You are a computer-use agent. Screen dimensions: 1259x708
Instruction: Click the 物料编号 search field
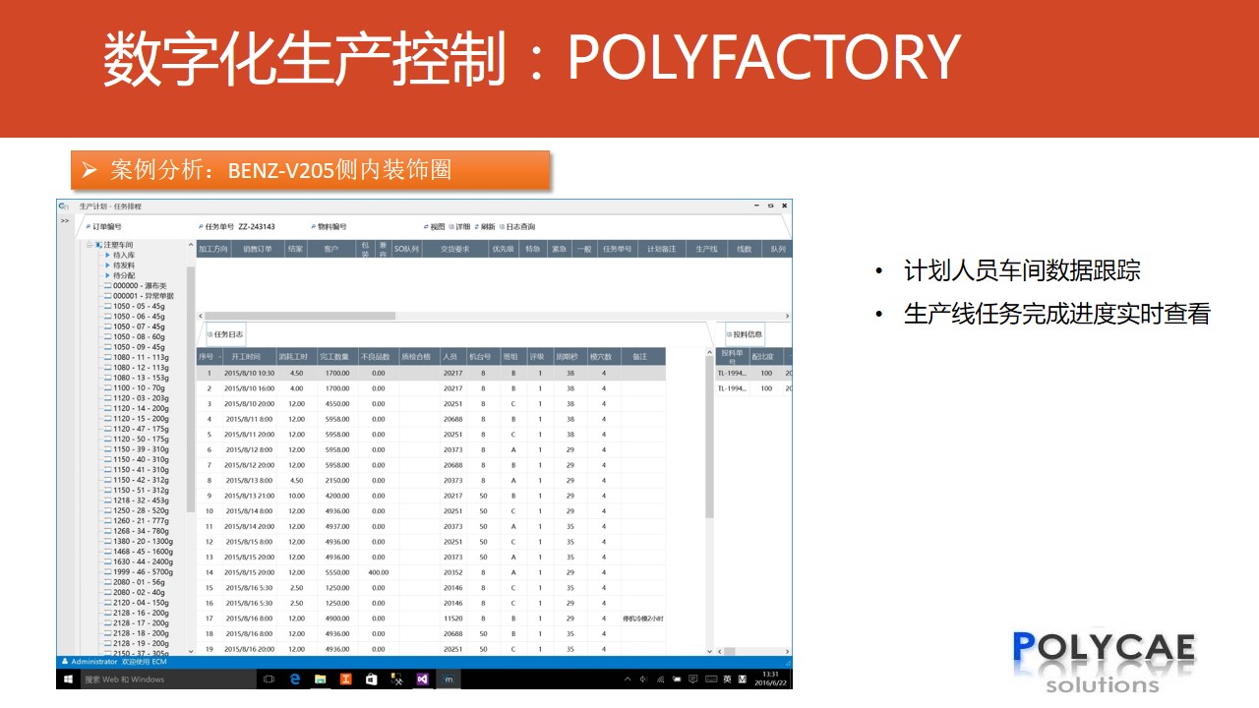coord(329,226)
